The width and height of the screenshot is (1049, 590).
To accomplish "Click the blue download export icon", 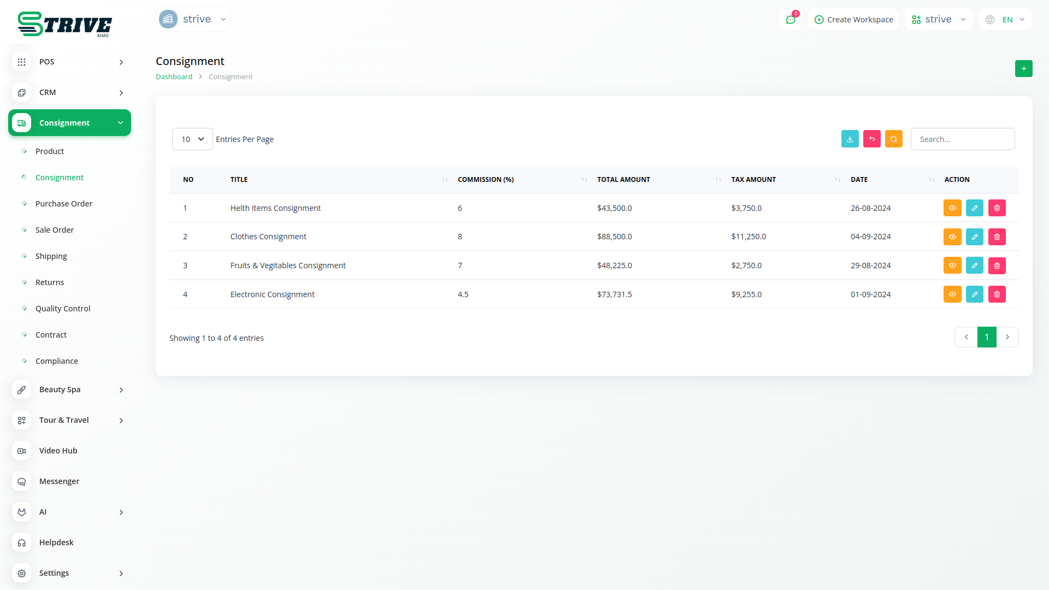I will click(850, 139).
